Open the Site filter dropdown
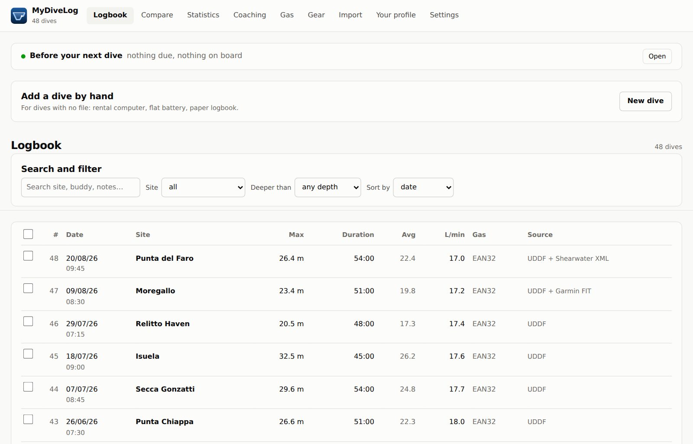Viewport: 693px width, 444px height. pos(203,187)
